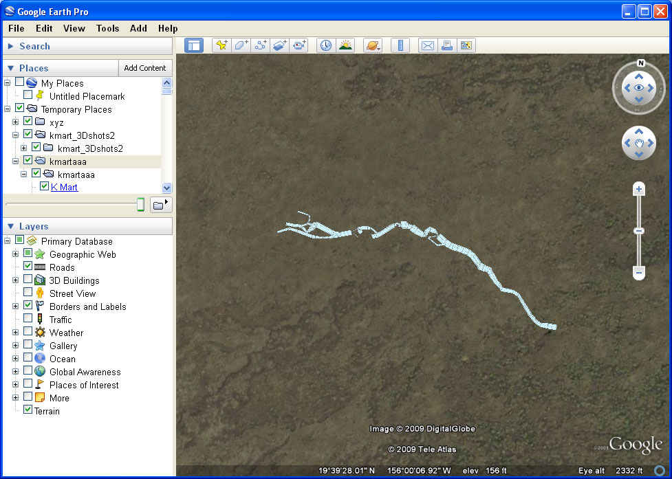Click the opacity slider handle in Places
The height and width of the screenshot is (479, 672).
pos(140,205)
